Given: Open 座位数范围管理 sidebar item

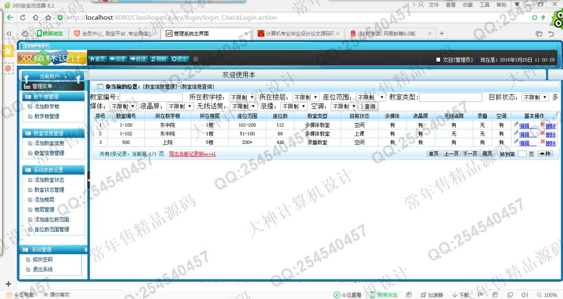Looking at the screenshot, I should pyautogui.click(x=51, y=229).
